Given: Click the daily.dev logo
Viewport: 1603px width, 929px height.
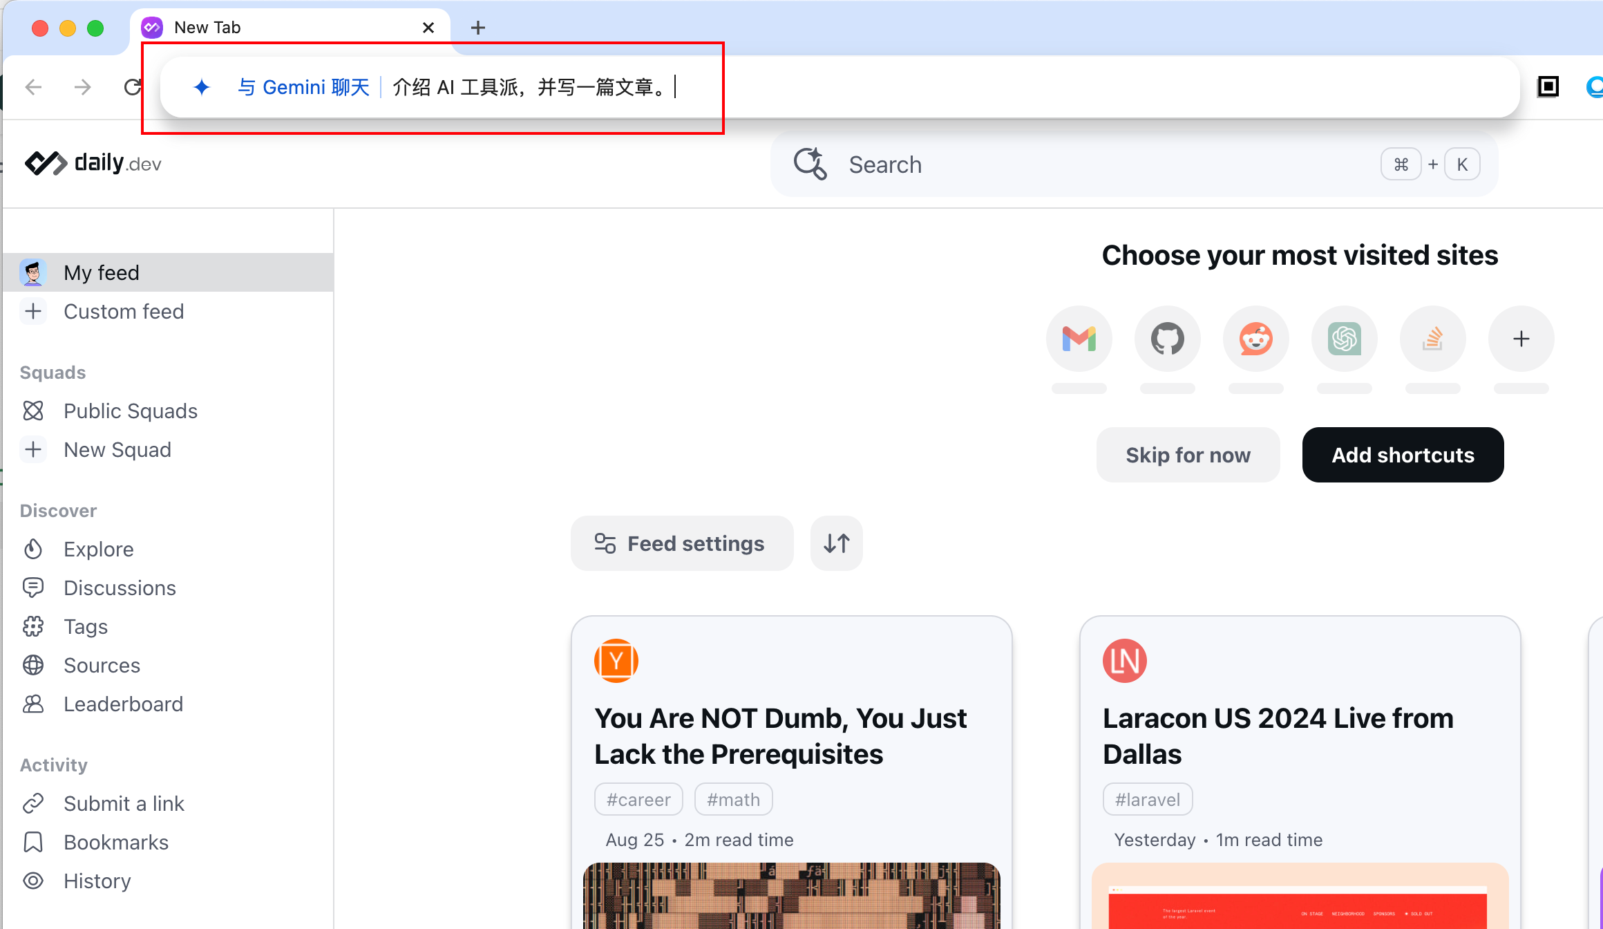Looking at the screenshot, I should tap(93, 164).
